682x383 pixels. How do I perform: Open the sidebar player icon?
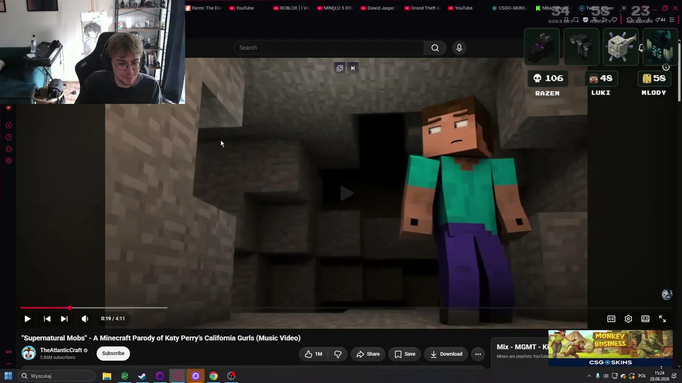click(9, 126)
